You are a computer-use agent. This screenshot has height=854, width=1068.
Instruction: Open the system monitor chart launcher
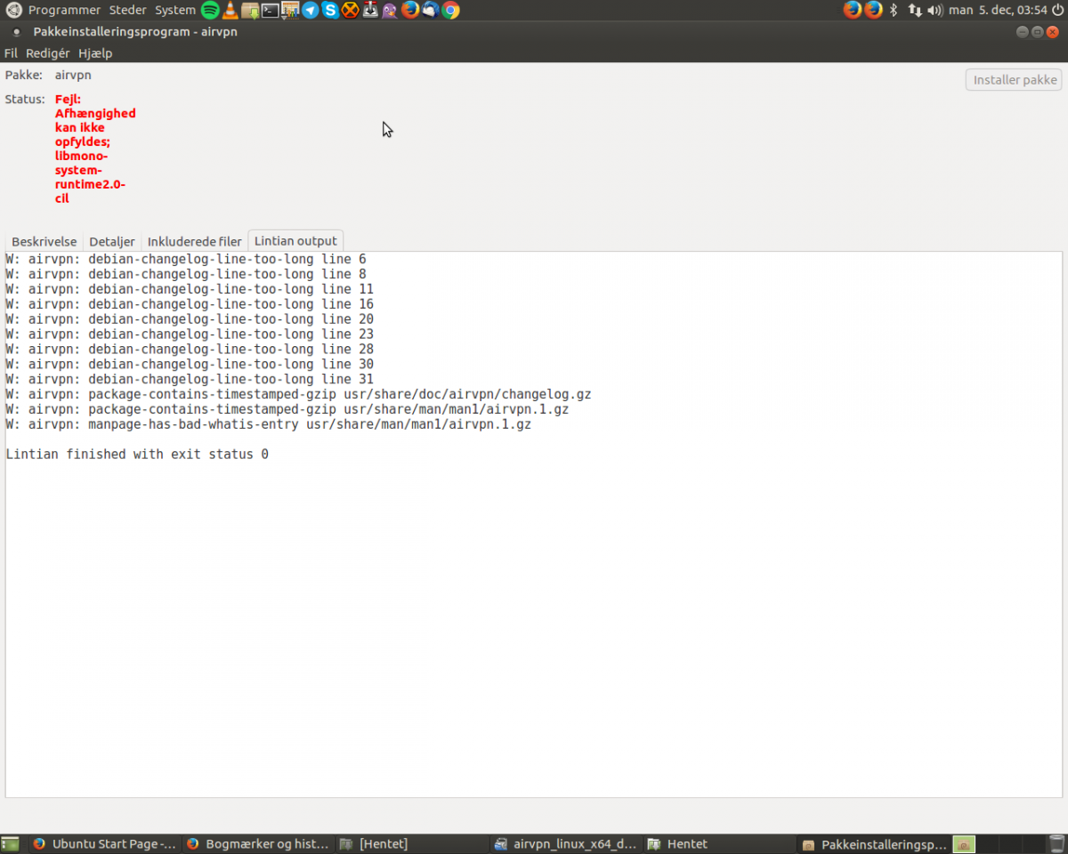point(290,10)
